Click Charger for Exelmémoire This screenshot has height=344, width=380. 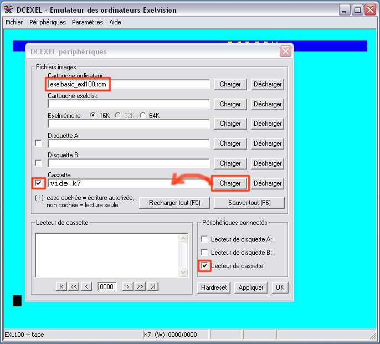(x=230, y=124)
